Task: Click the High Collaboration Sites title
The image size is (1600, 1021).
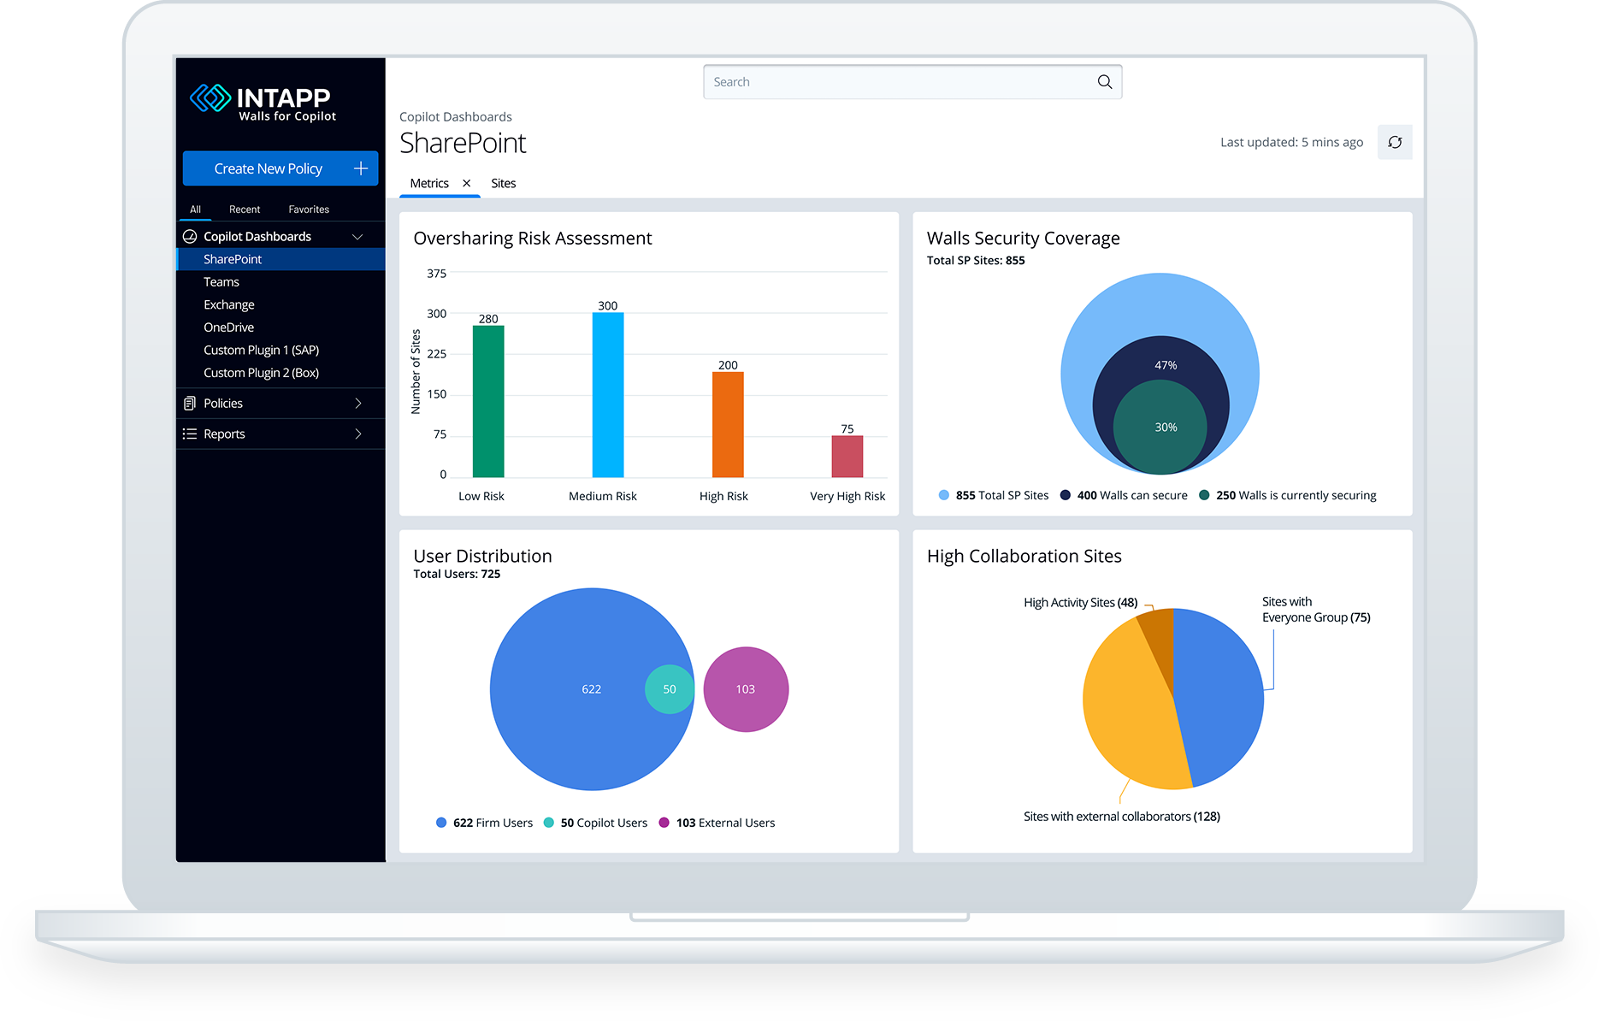Action: pyautogui.click(x=1024, y=556)
